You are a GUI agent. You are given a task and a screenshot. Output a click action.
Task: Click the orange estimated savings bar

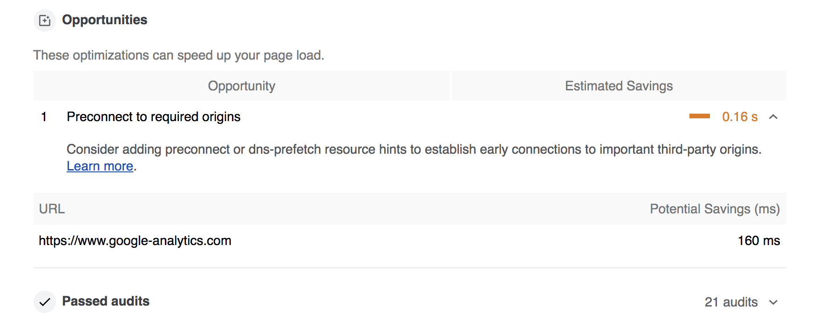pyautogui.click(x=700, y=116)
